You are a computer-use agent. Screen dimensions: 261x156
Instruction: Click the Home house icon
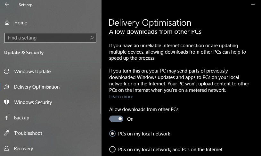pyautogui.click(x=7, y=22)
